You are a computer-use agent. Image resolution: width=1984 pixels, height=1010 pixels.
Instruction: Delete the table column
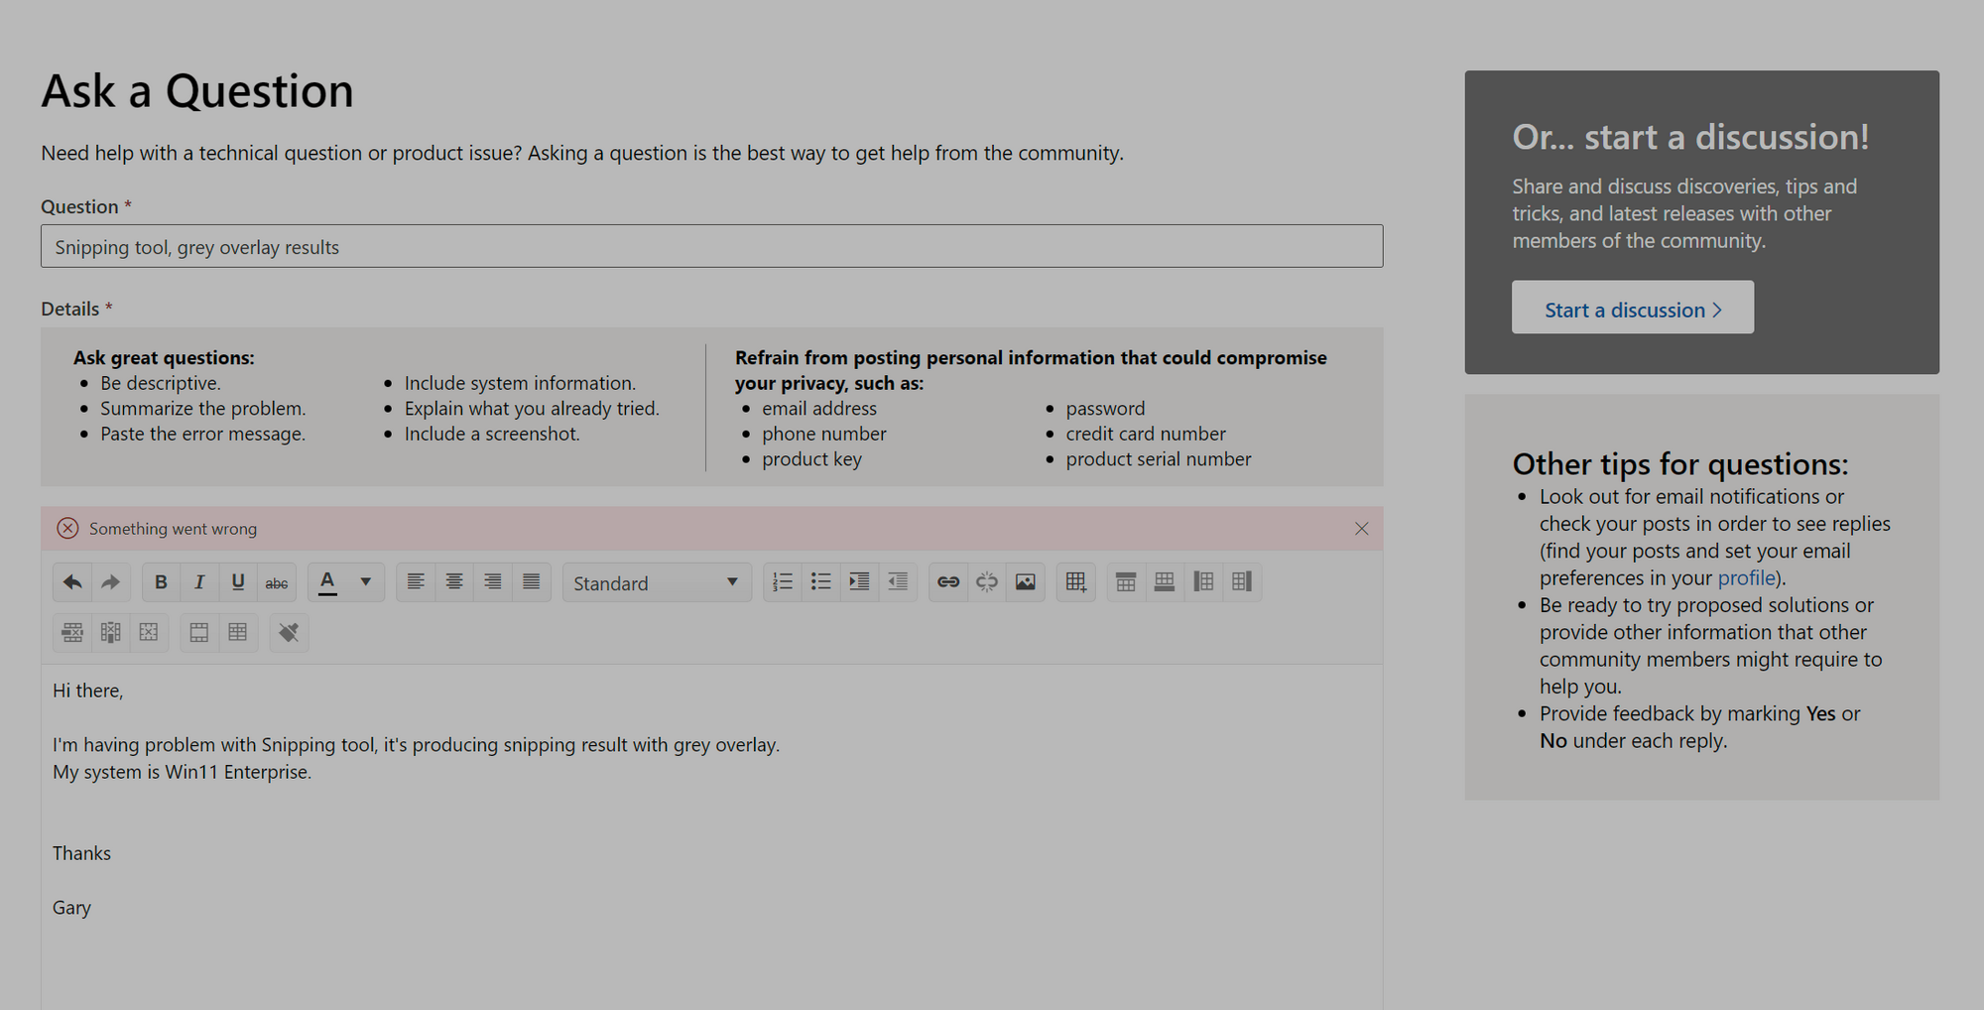111,633
